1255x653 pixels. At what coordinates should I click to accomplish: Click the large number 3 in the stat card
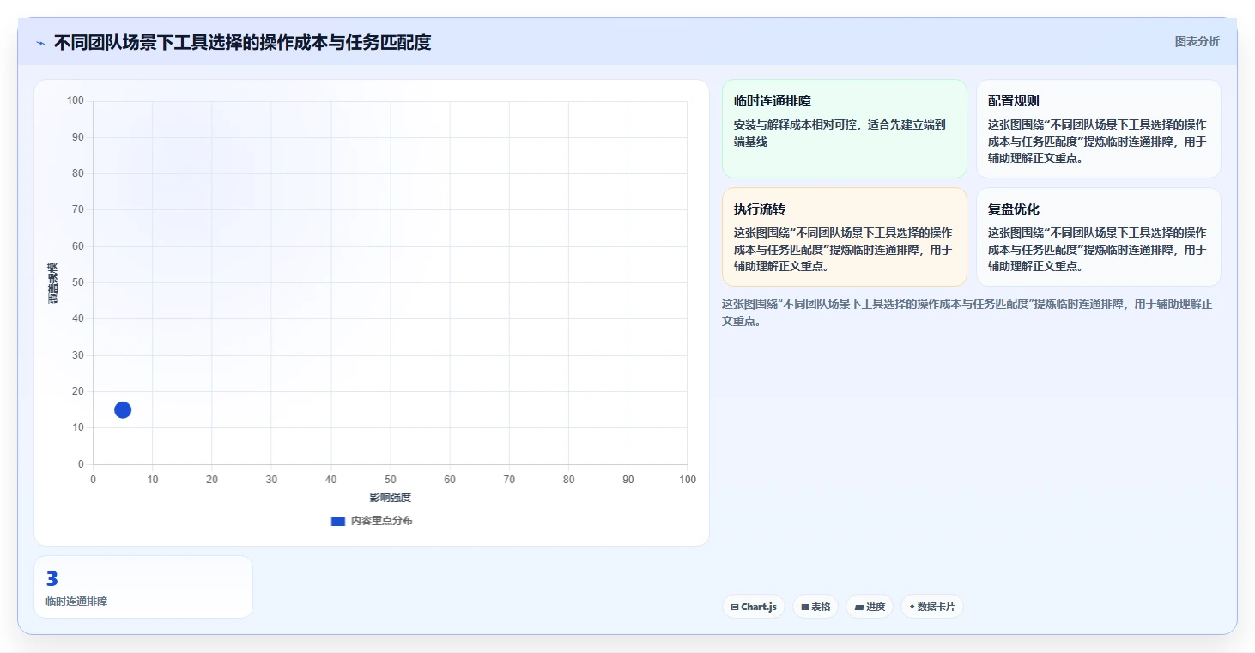[52, 579]
